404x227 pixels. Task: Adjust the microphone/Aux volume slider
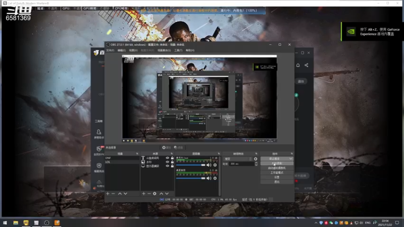tap(191, 165)
